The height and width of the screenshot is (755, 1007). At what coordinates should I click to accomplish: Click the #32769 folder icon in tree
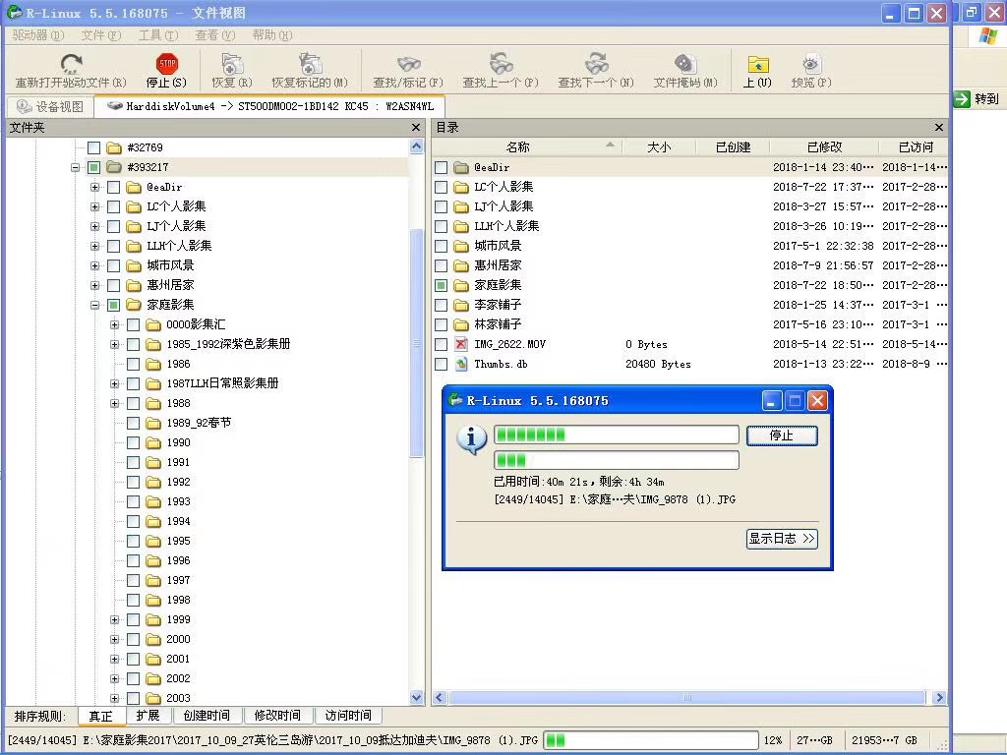pos(114,147)
